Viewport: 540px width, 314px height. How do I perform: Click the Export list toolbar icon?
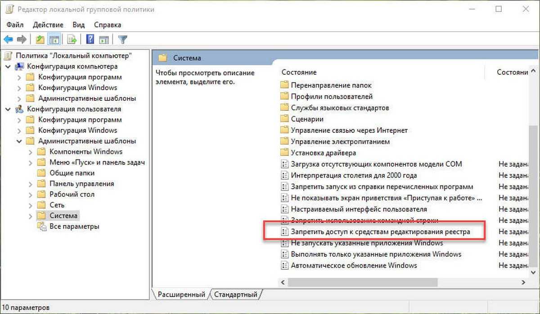click(72, 40)
